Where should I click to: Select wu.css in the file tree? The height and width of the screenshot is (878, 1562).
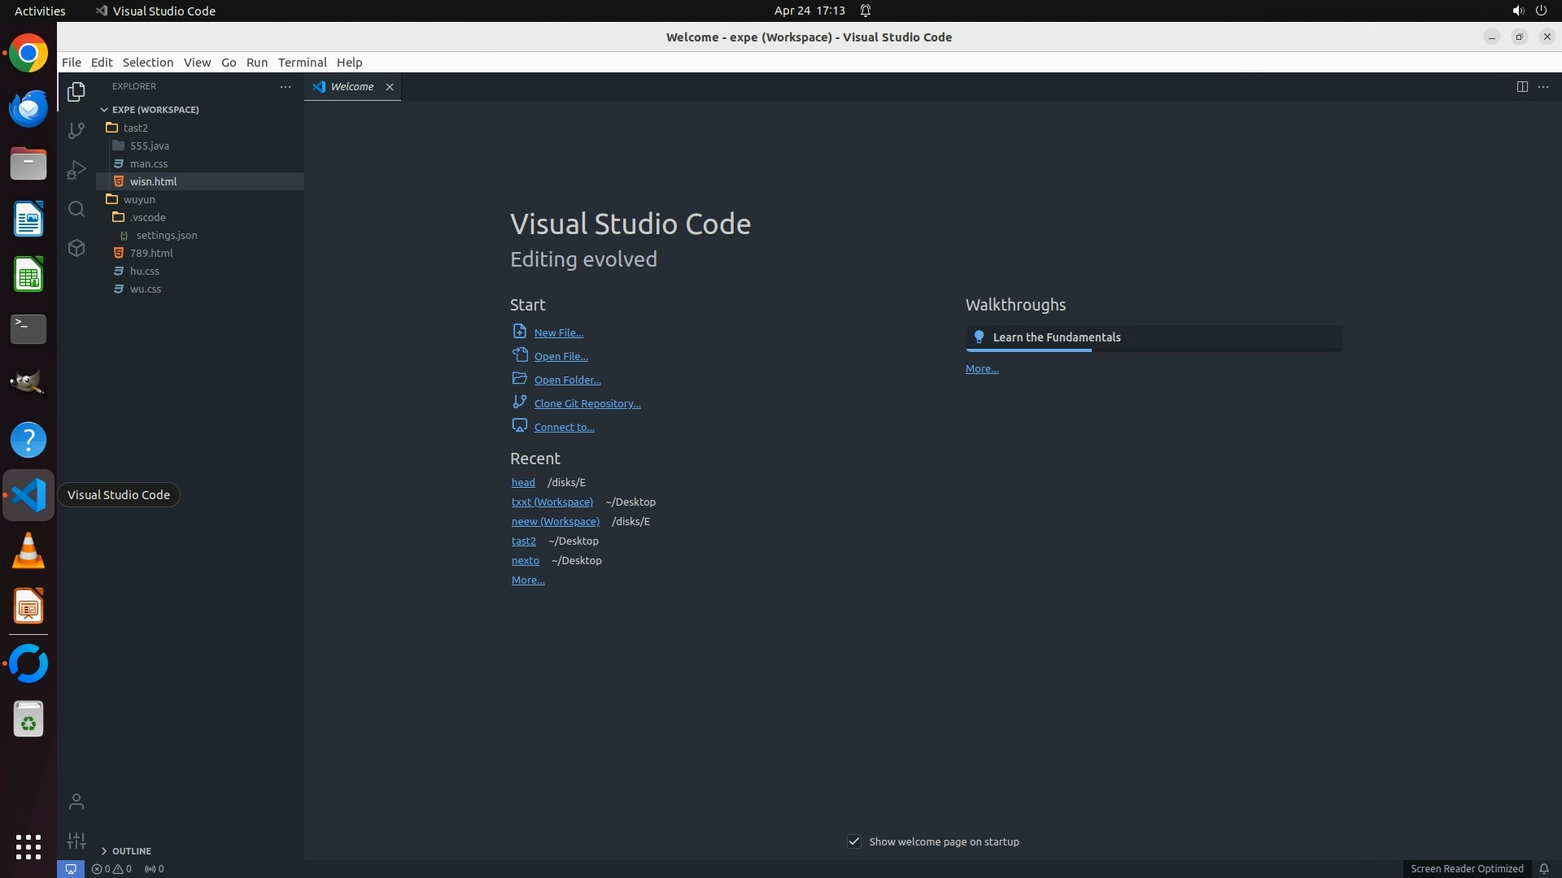tap(146, 289)
